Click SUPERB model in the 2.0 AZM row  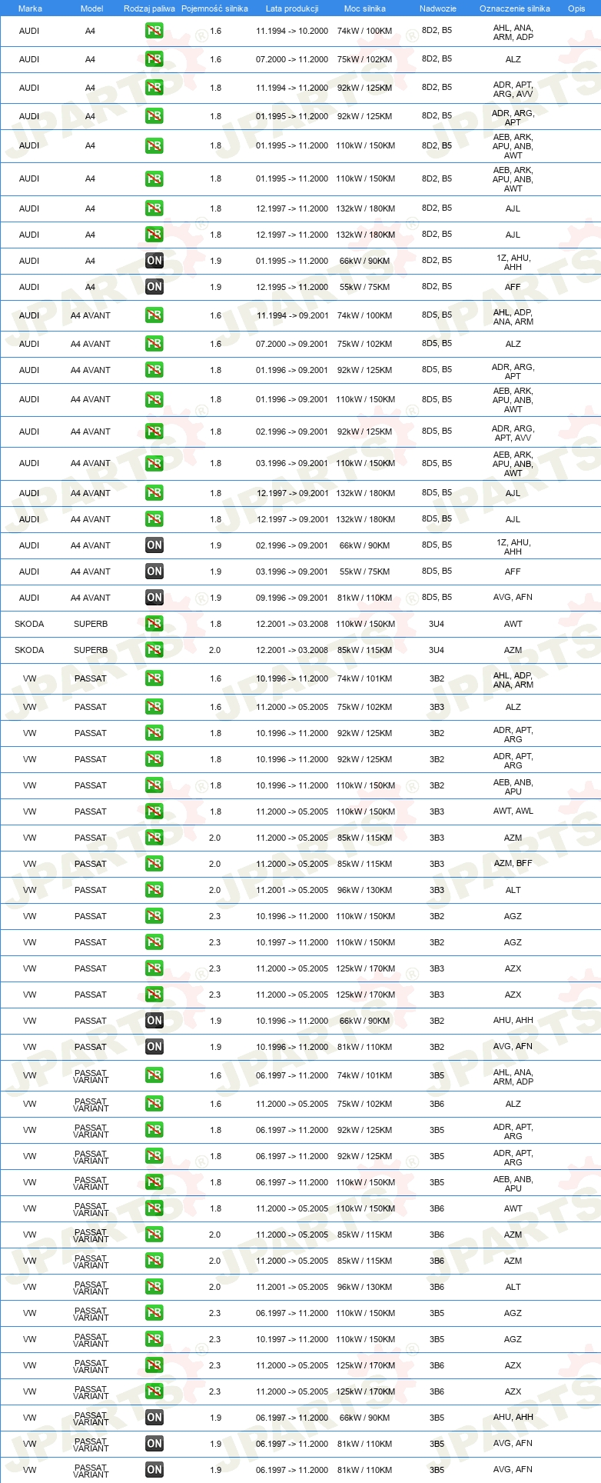click(x=91, y=650)
